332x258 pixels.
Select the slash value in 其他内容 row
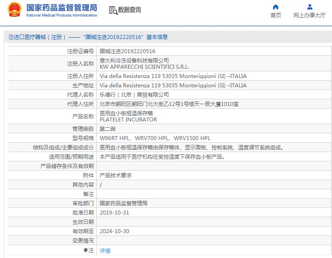point(101,185)
